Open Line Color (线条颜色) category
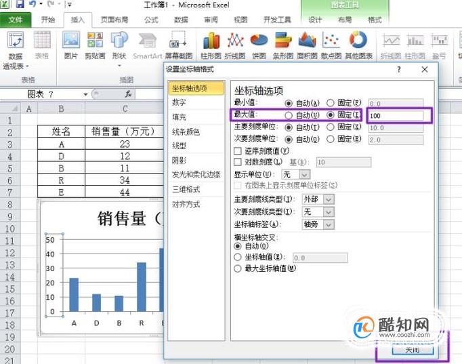Image resolution: width=462 pixels, height=364 pixels. click(196, 132)
